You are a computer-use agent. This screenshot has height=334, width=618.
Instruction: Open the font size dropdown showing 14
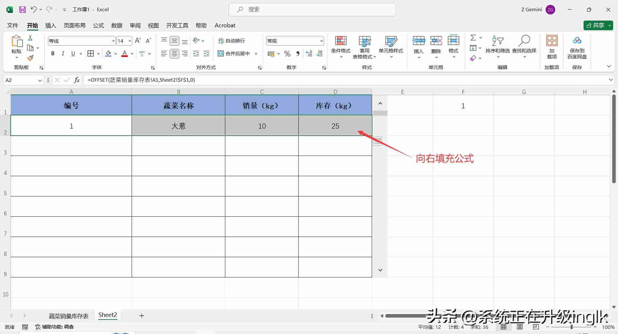click(129, 41)
